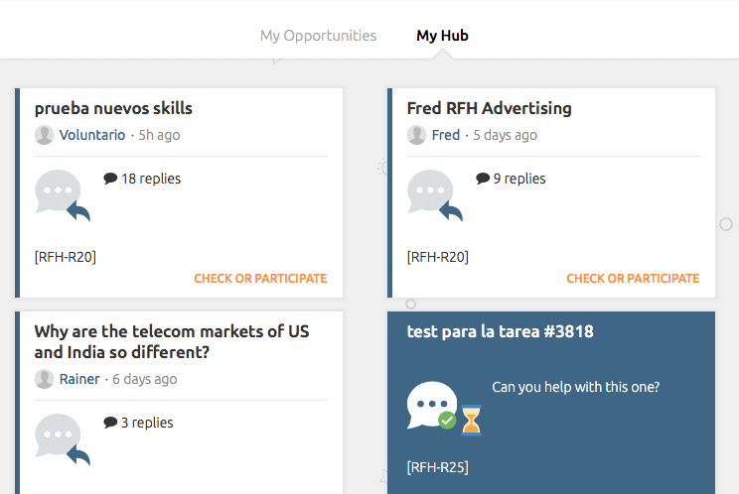Select the My Hub tab
The width and height of the screenshot is (739, 494).
point(442,36)
